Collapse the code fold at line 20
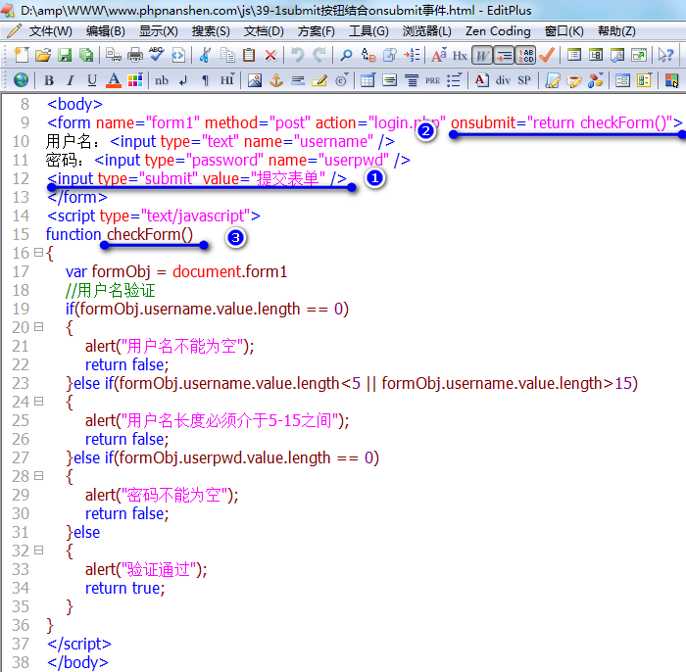The width and height of the screenshot is (686, 672). tap(38, 326)
